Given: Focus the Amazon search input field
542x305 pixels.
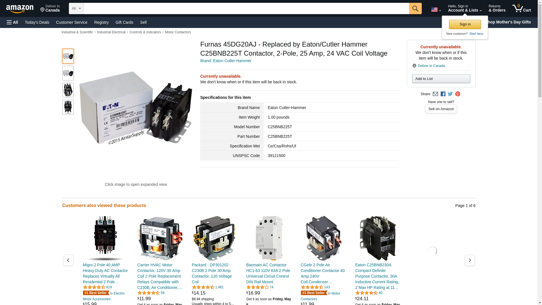Looking at the screenshot, I should coord(246,8).
